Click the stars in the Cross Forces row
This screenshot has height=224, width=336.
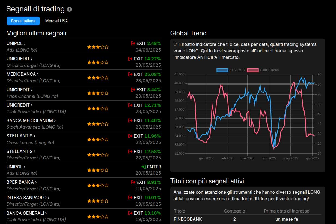(98, 140)
